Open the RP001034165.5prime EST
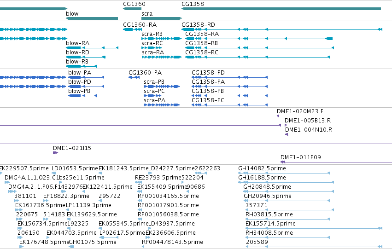This screenshot has height=249, width=392. point(140,201)
